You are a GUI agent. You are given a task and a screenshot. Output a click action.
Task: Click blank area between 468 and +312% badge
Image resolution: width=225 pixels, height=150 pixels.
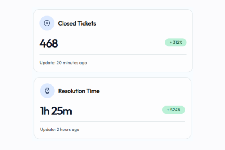(112, 43)
